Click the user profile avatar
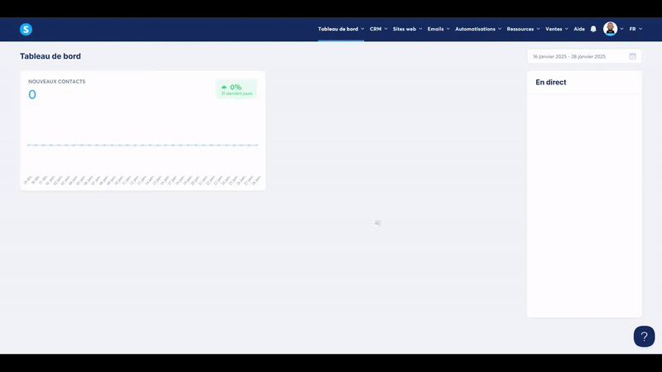 point(610,29)
